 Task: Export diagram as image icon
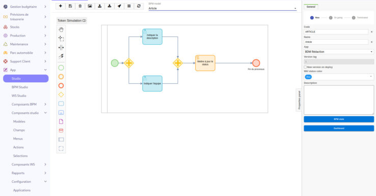pos(90,6)
